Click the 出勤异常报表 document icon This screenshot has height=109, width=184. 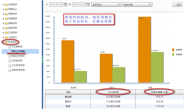pos(9,70)
